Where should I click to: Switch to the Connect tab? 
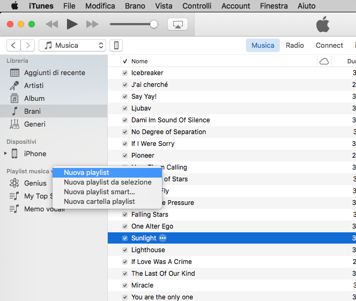coord(329,46)
